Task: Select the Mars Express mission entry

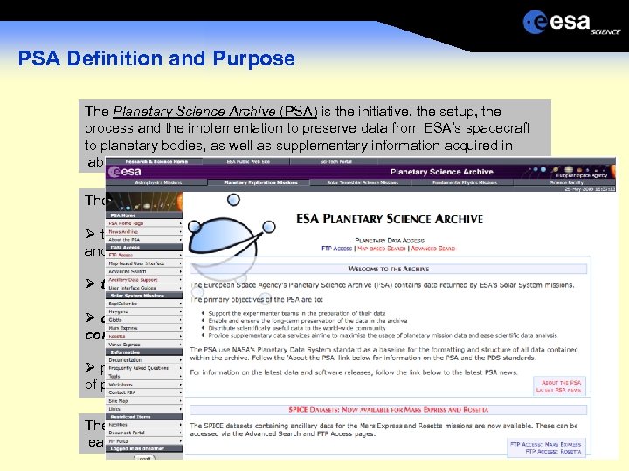Action: tap(144, 328)
